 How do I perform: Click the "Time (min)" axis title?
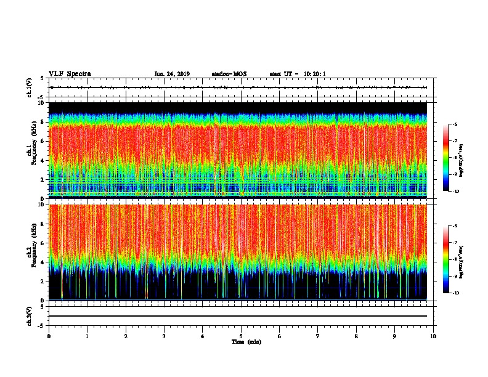point(246,342)
